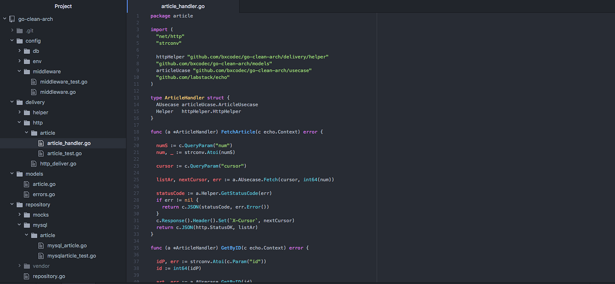Screen dimensions: 615x284
Task: Collapse the mysql folder chevron
Action: click(19, 225)
